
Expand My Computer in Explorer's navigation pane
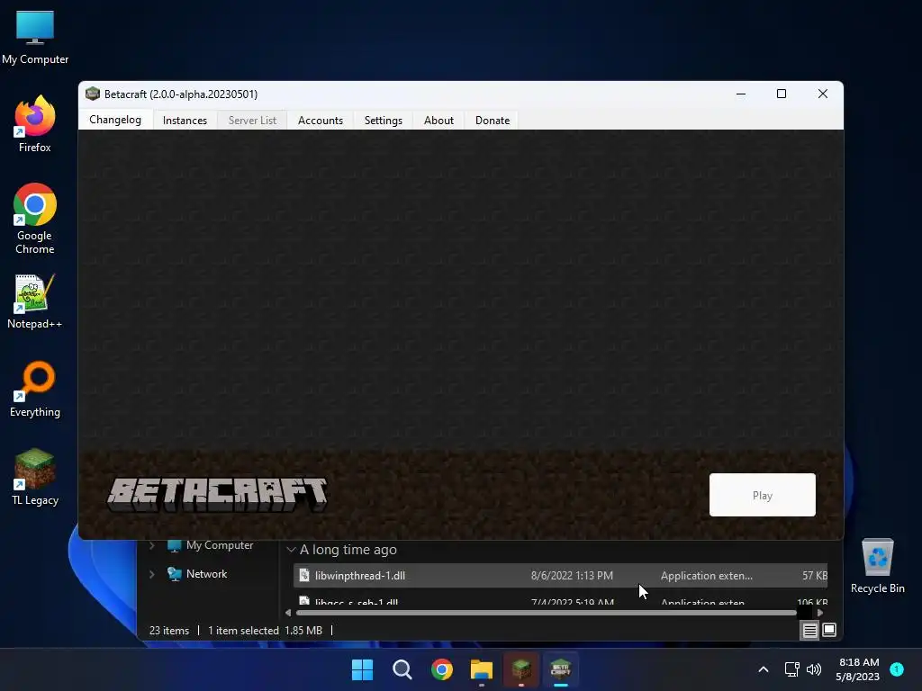pos(152,545)
